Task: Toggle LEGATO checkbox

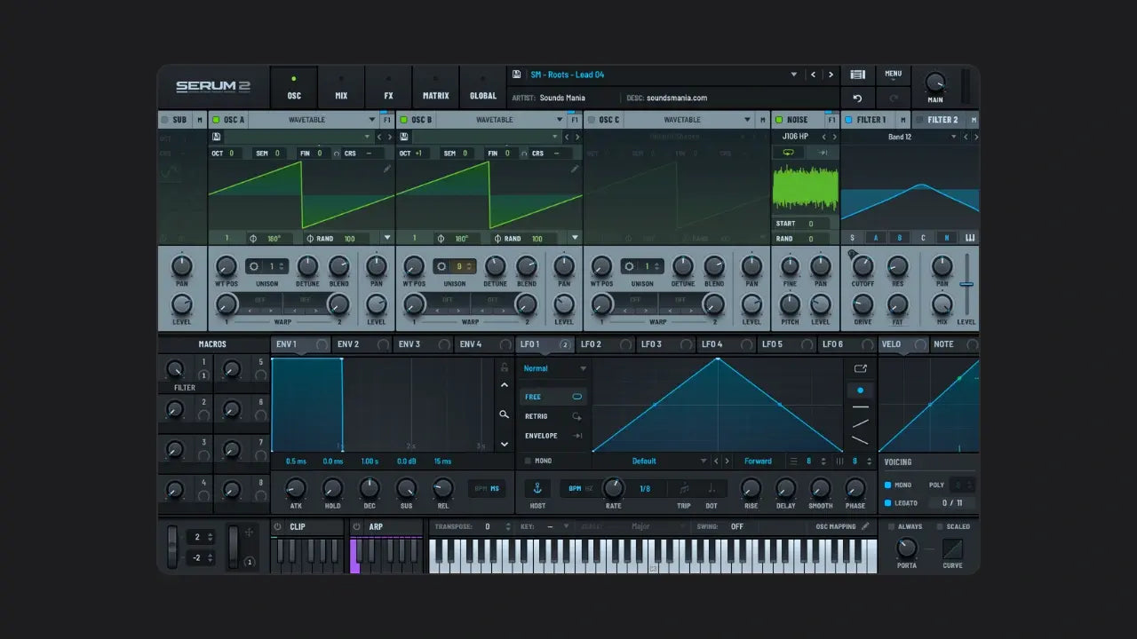Action: point(887,503)
